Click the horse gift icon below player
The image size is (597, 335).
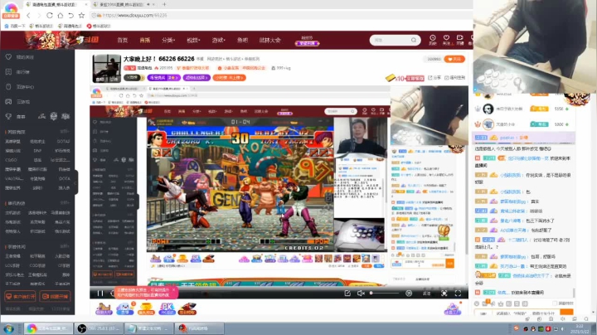coord(103,308)
